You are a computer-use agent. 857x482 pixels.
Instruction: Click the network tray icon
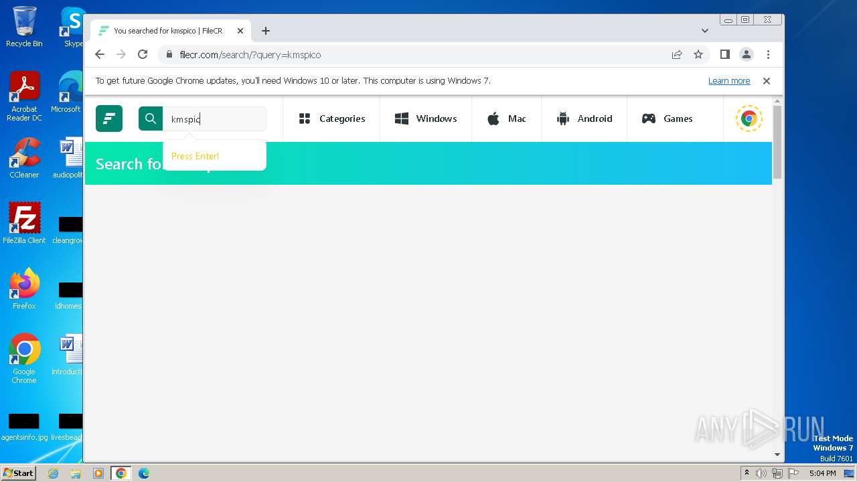777,473
